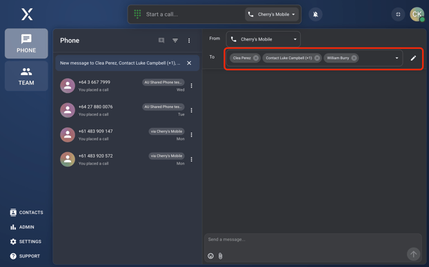Click the X logo in top-left corner
Image resolution: width=429 pixels, height=267 pixels.
[27, 14]
